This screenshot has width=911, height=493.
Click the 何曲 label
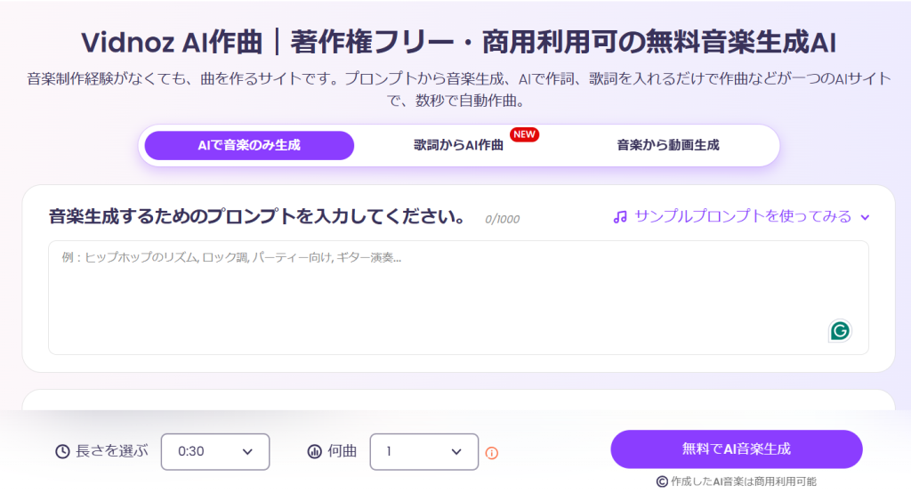343,451
